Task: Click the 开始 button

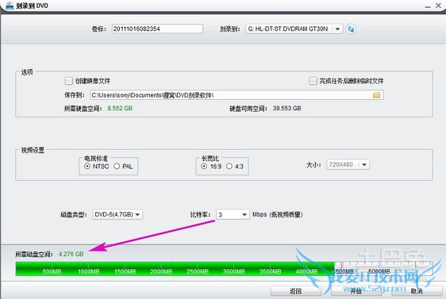Action: coord(356,291)
